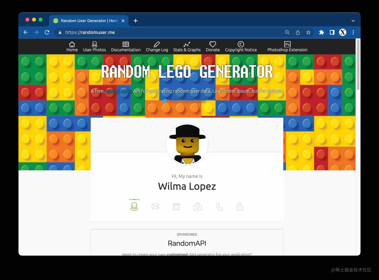Click the open source link
The width and height of the screenshot is (379, 280).
119,91
